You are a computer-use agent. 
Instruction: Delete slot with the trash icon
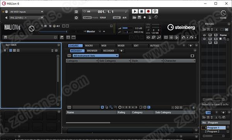(x=52, y=51)
